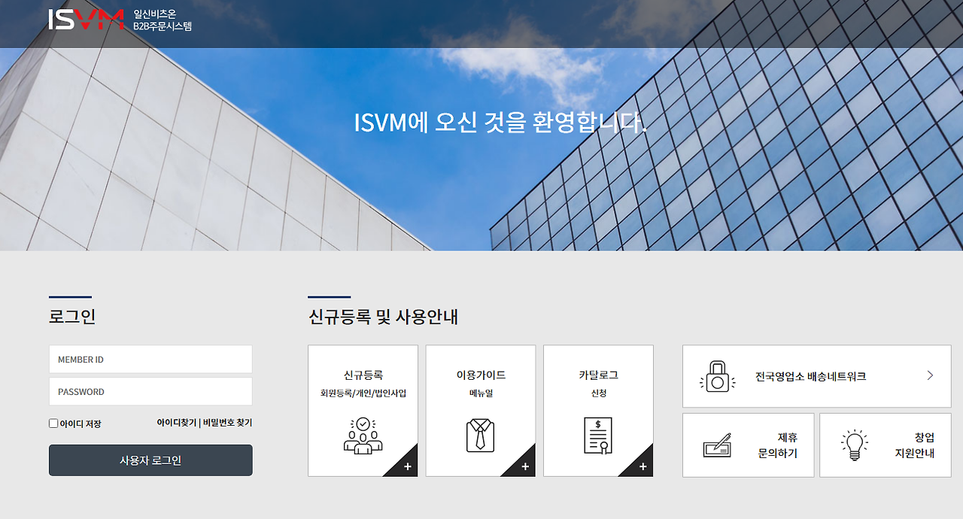The height and width of the screenshot is (519, 963).
Task: Click the 사용자 로그인 button
Action: [150, 460]
